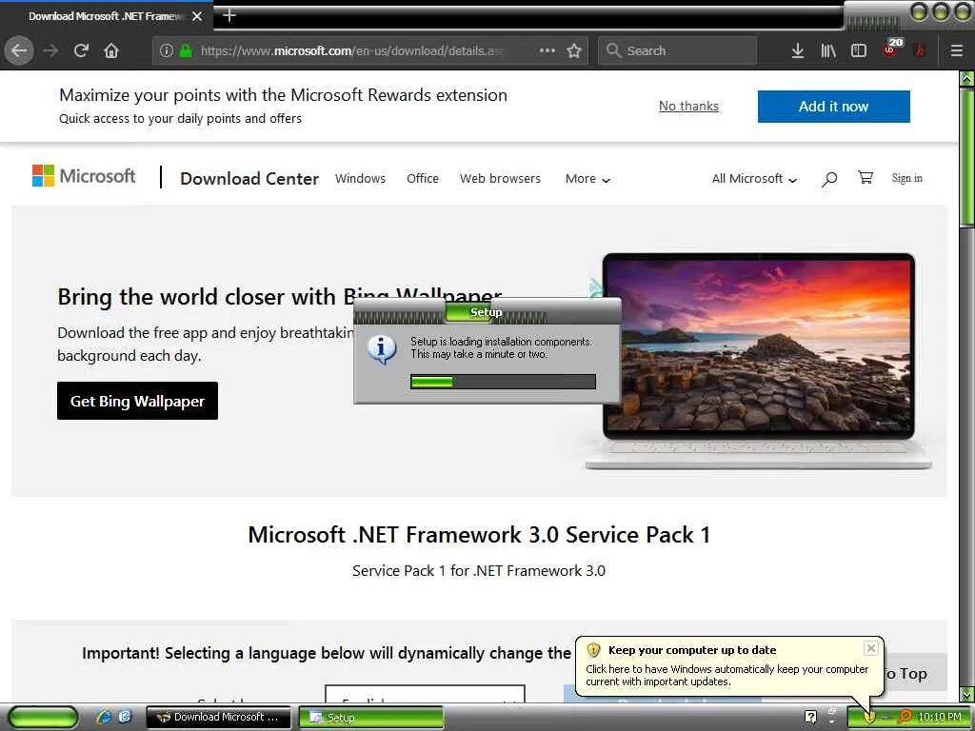The image size is (975, 731).
Task: Click the shield icon in update balloon
Action: 593,649
